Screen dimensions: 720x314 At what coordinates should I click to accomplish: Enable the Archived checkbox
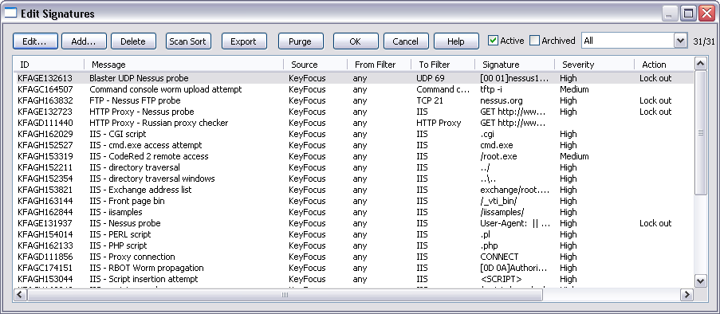[534, 41]
